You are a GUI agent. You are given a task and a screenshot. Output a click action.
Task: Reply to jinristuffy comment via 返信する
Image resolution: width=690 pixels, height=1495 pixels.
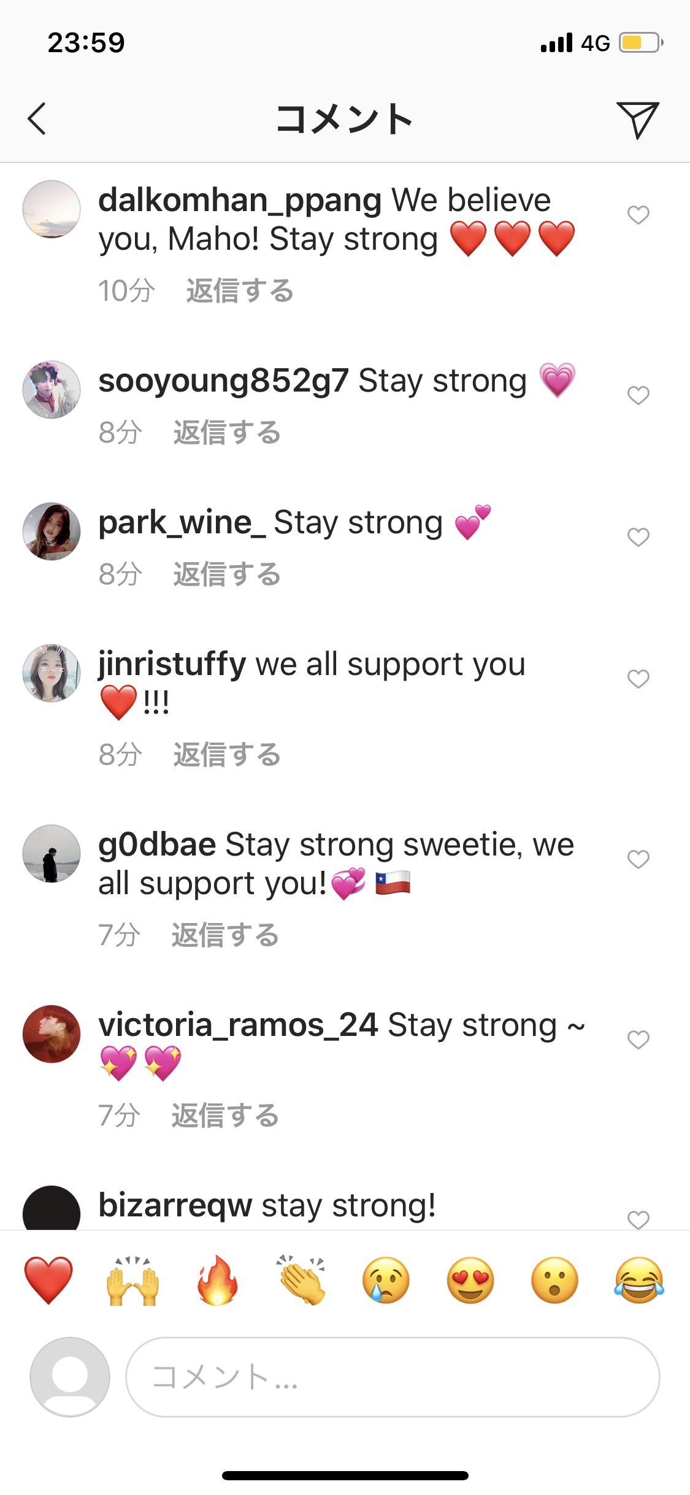227,755
